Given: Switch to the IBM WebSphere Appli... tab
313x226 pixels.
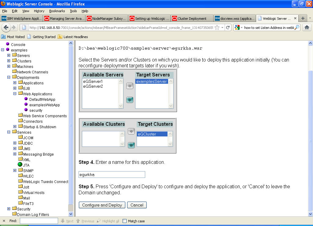Looking at the screenshot, I should 22,19.
